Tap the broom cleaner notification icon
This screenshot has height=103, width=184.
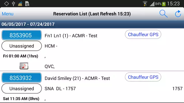click(20, 4)
